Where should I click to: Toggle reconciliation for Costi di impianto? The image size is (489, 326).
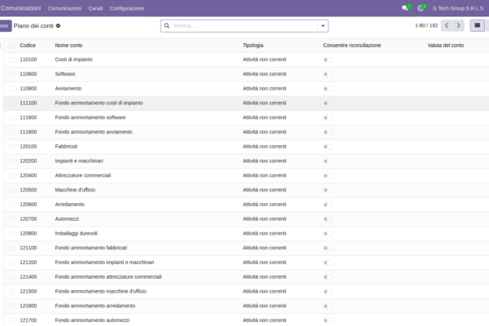pos(328,59)
